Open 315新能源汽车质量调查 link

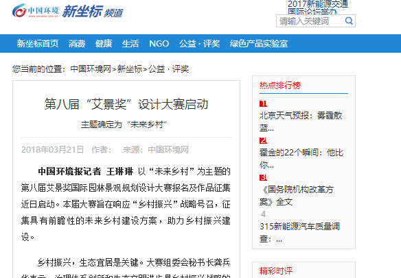coord(299,232)
